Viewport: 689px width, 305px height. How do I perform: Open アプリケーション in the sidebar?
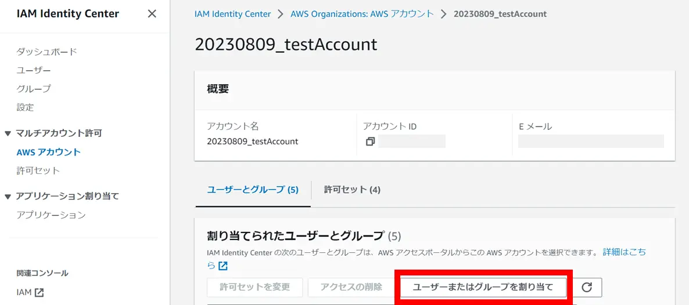[51, 215]
